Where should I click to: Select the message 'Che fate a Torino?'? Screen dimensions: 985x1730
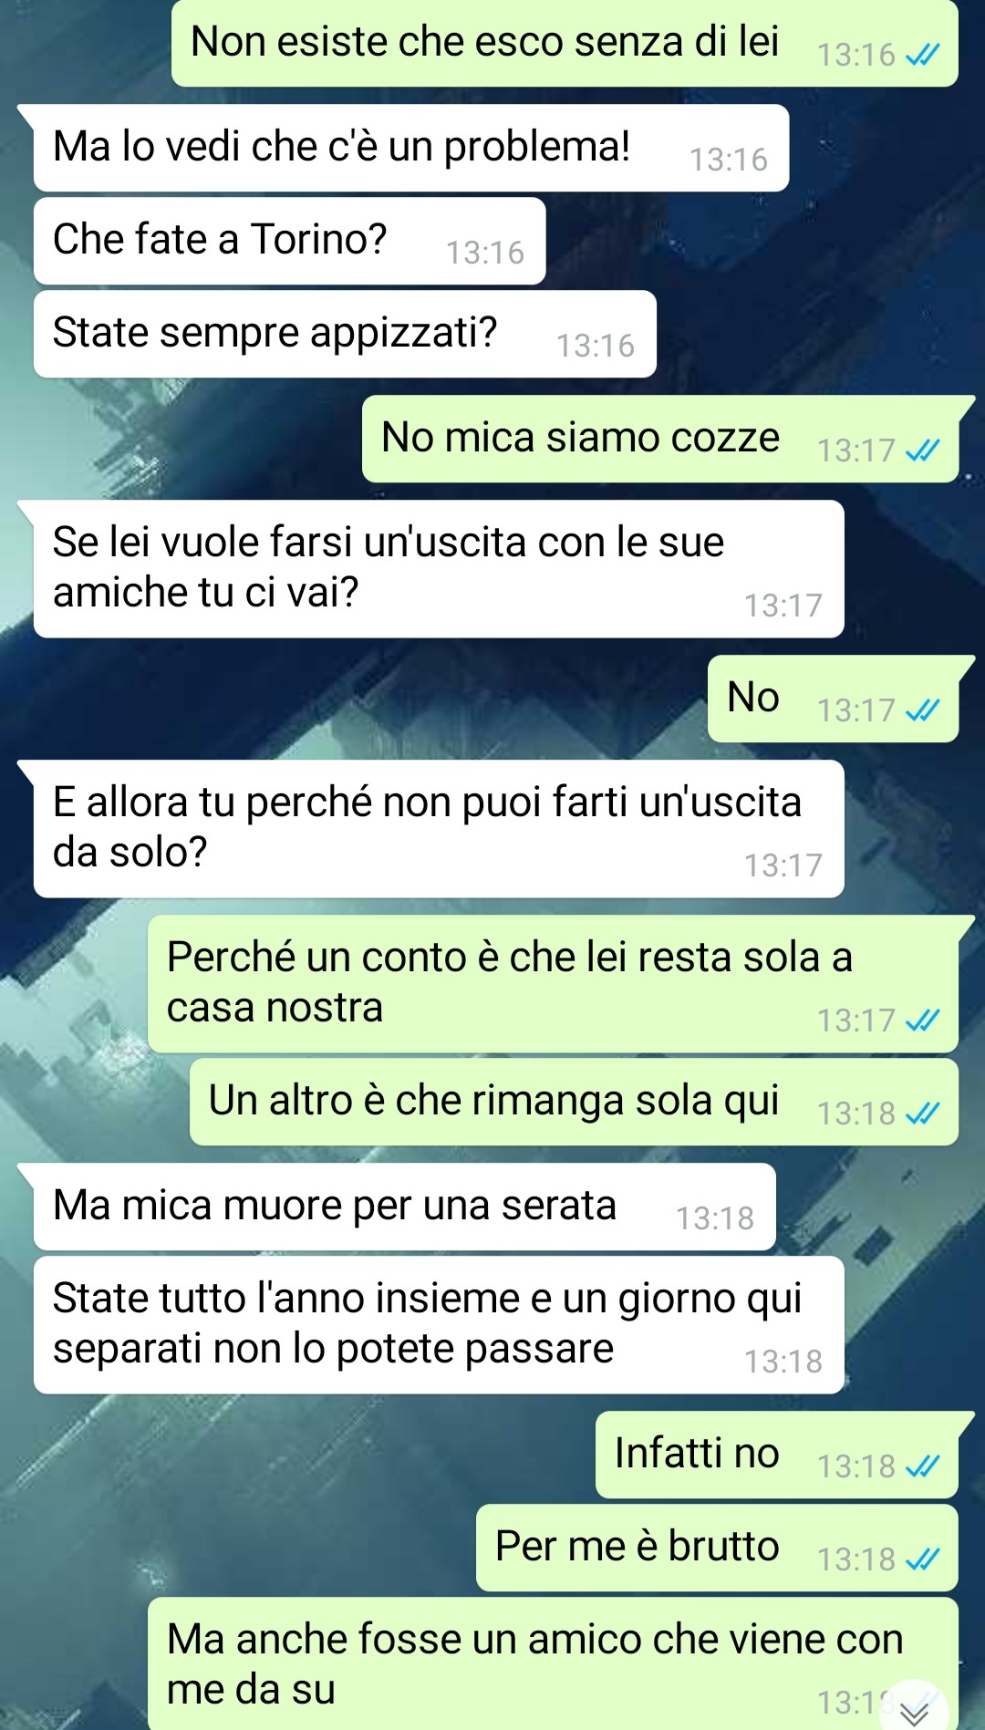click(x=289, y=241)
